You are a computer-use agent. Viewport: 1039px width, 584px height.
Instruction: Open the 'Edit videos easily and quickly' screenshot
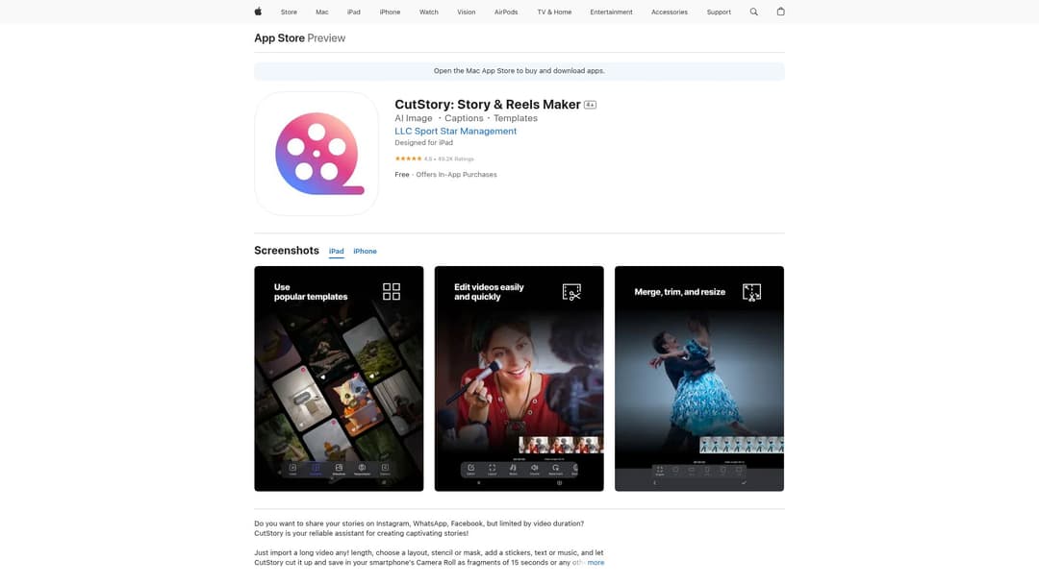click(x=519, y=378)
